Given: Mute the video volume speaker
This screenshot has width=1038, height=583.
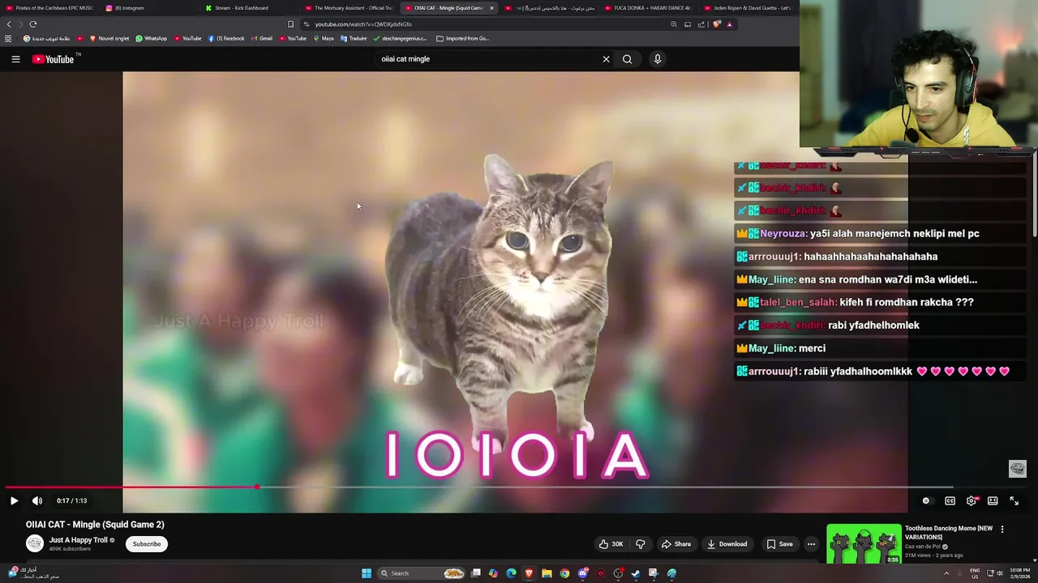Looking at the screenshot, I should [x=37, y=500].
